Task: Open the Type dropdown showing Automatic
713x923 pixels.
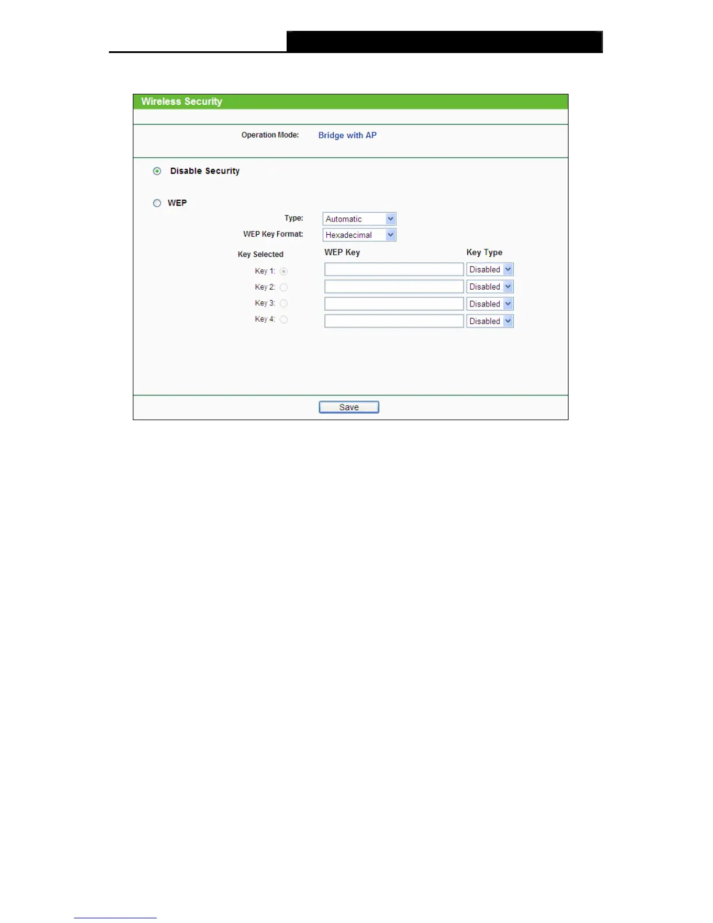Action: [x=359, y=219]
